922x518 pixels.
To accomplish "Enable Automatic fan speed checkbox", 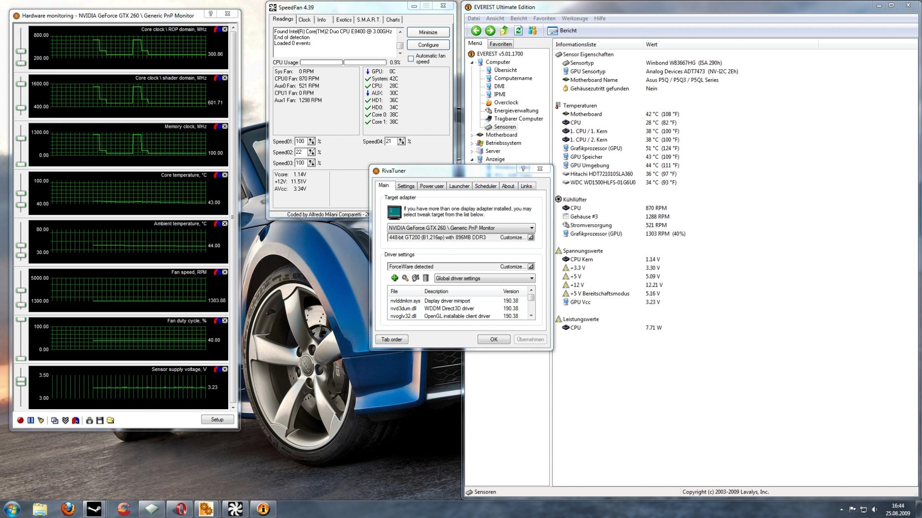I will coord(411,59).
